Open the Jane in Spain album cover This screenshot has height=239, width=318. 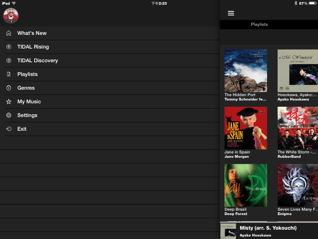tap(246, 128)
